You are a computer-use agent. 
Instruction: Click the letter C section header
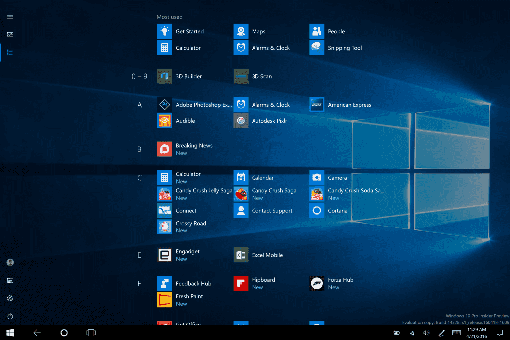[x=139, y=177]
